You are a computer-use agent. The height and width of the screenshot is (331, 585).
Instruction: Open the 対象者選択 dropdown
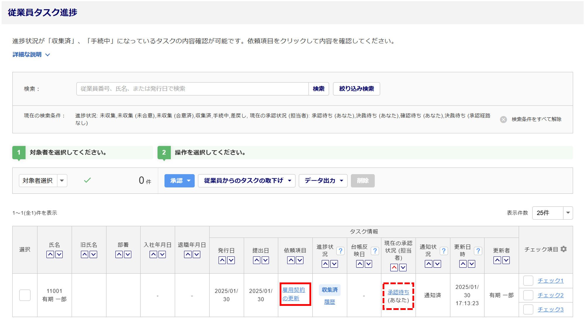43,181
